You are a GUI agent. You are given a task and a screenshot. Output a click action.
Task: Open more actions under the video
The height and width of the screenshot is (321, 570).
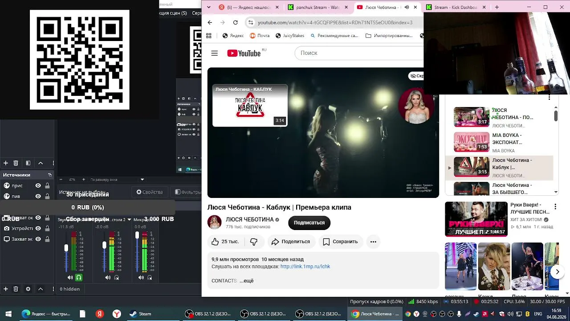pyautogui.click(x=373, y=242)
